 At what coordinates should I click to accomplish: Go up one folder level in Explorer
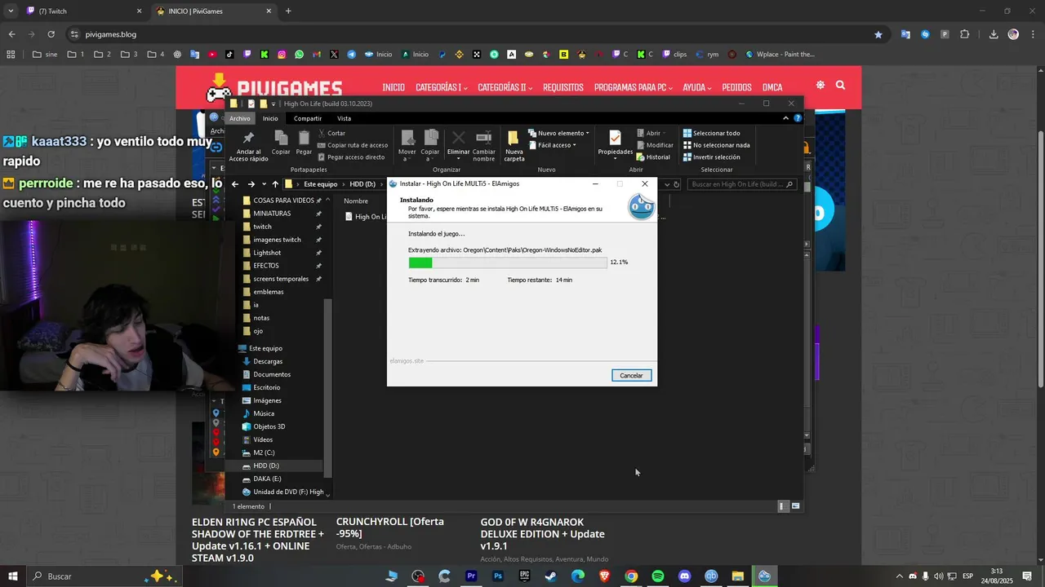(x=275, y=184)
